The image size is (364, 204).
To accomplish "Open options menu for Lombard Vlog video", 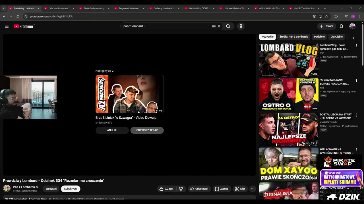I will [357, 46].
